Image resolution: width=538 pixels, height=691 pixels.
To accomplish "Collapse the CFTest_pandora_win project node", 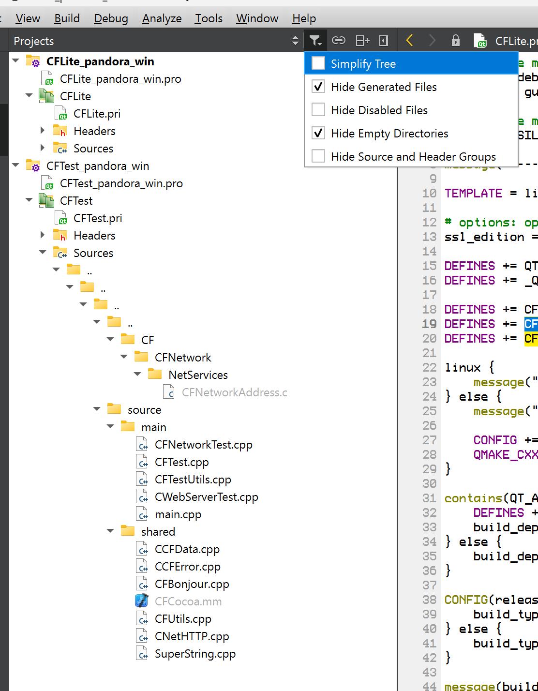I will (15, 165).
